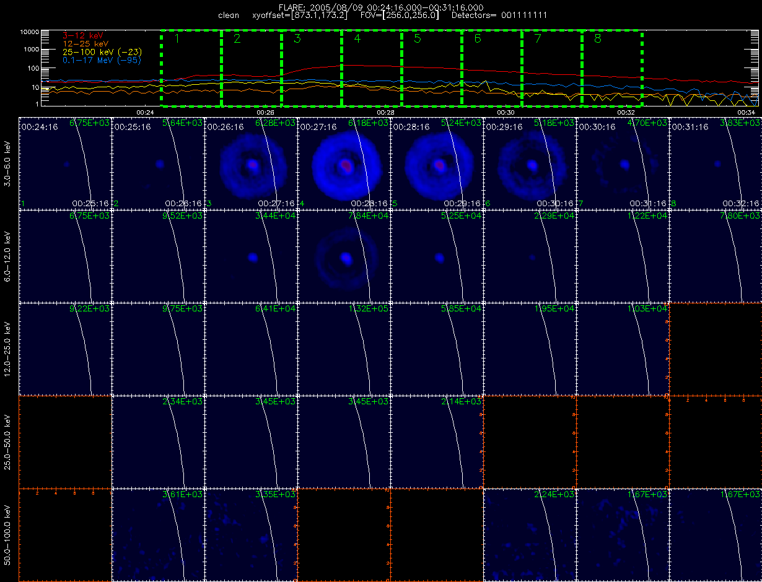
Task: Click the 00:24:16 start time label
Action: click(x=39, y=127)
